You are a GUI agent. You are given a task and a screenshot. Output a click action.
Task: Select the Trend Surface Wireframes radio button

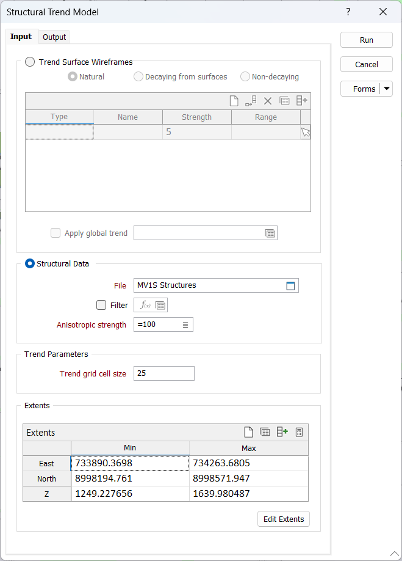(x=30, y=61)
